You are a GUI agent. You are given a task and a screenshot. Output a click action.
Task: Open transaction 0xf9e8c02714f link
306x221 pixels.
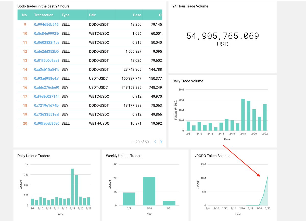click(46, 96)
